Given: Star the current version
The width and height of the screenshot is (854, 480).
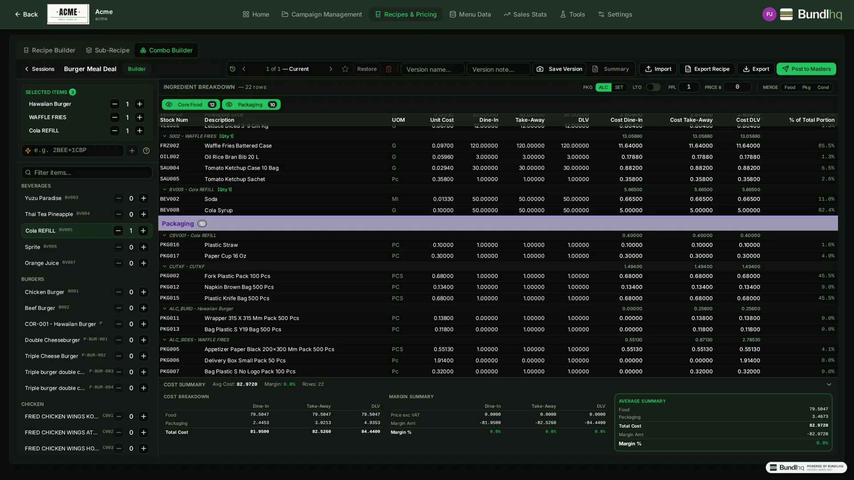Looking at the screenshot, I should click(x=345, y=69).
